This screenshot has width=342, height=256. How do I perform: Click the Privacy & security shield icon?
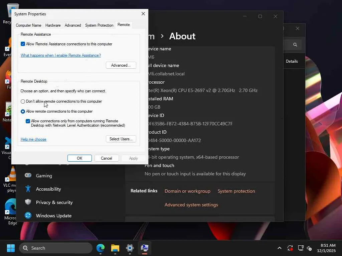28,202
